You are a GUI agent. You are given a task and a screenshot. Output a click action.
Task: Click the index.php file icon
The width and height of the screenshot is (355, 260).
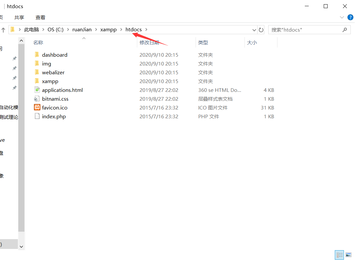point(37,116)
